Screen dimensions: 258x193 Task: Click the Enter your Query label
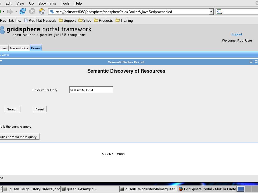pos(45,90)
